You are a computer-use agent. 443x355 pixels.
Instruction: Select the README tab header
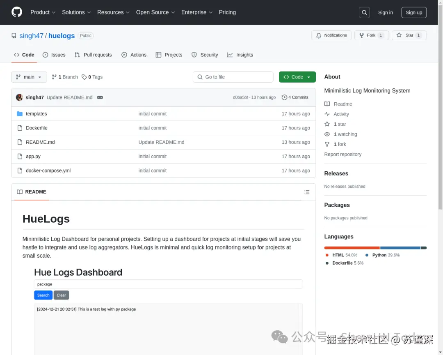click(32, 192)
